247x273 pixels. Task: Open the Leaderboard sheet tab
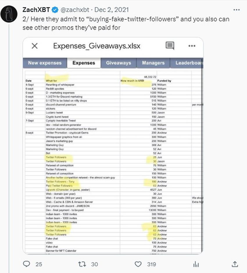point(187,63)
